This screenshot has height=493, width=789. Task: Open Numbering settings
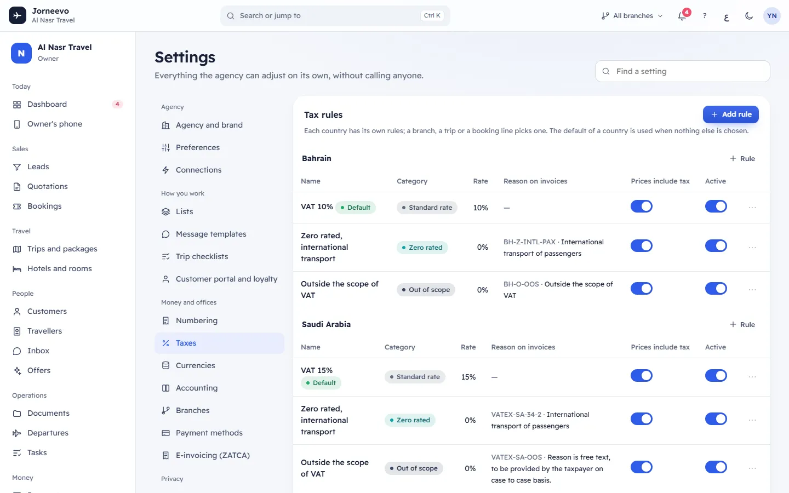(219, 320)
